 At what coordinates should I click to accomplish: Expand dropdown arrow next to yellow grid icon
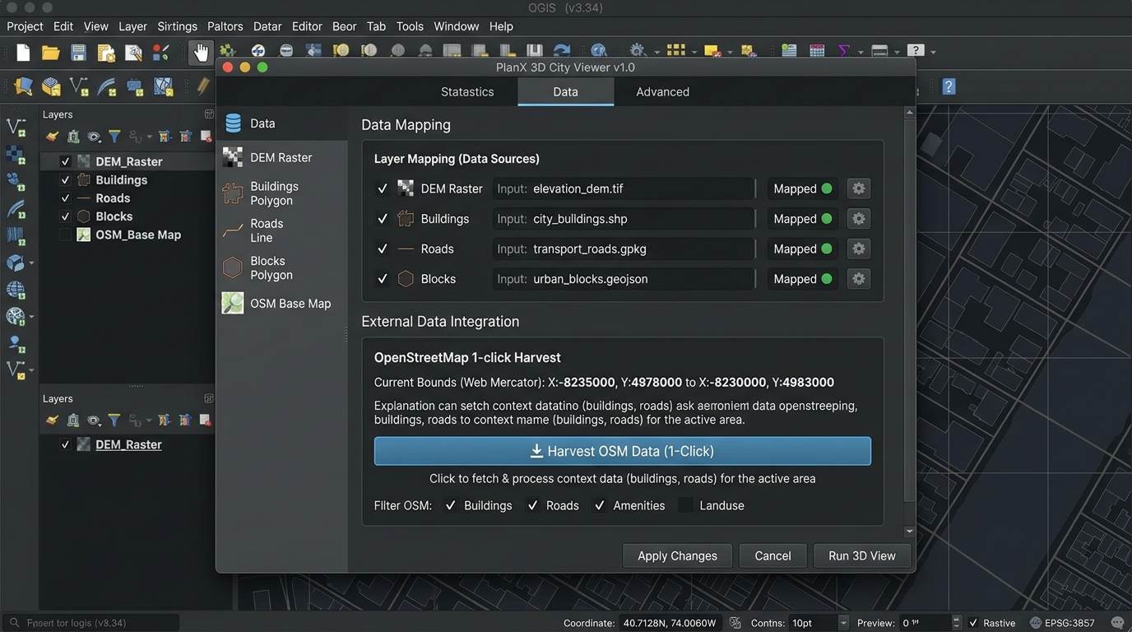click(694, 52)
